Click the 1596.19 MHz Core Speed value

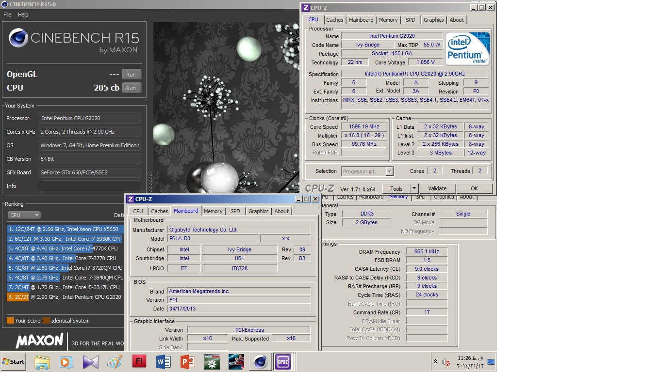[x=364, y=126]
